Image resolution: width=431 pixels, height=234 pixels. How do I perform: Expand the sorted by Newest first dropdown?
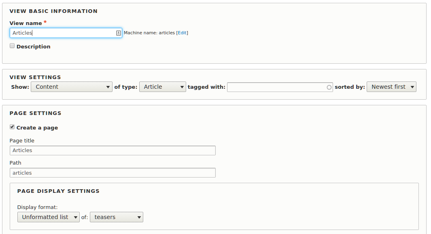(x=391, y=87)
